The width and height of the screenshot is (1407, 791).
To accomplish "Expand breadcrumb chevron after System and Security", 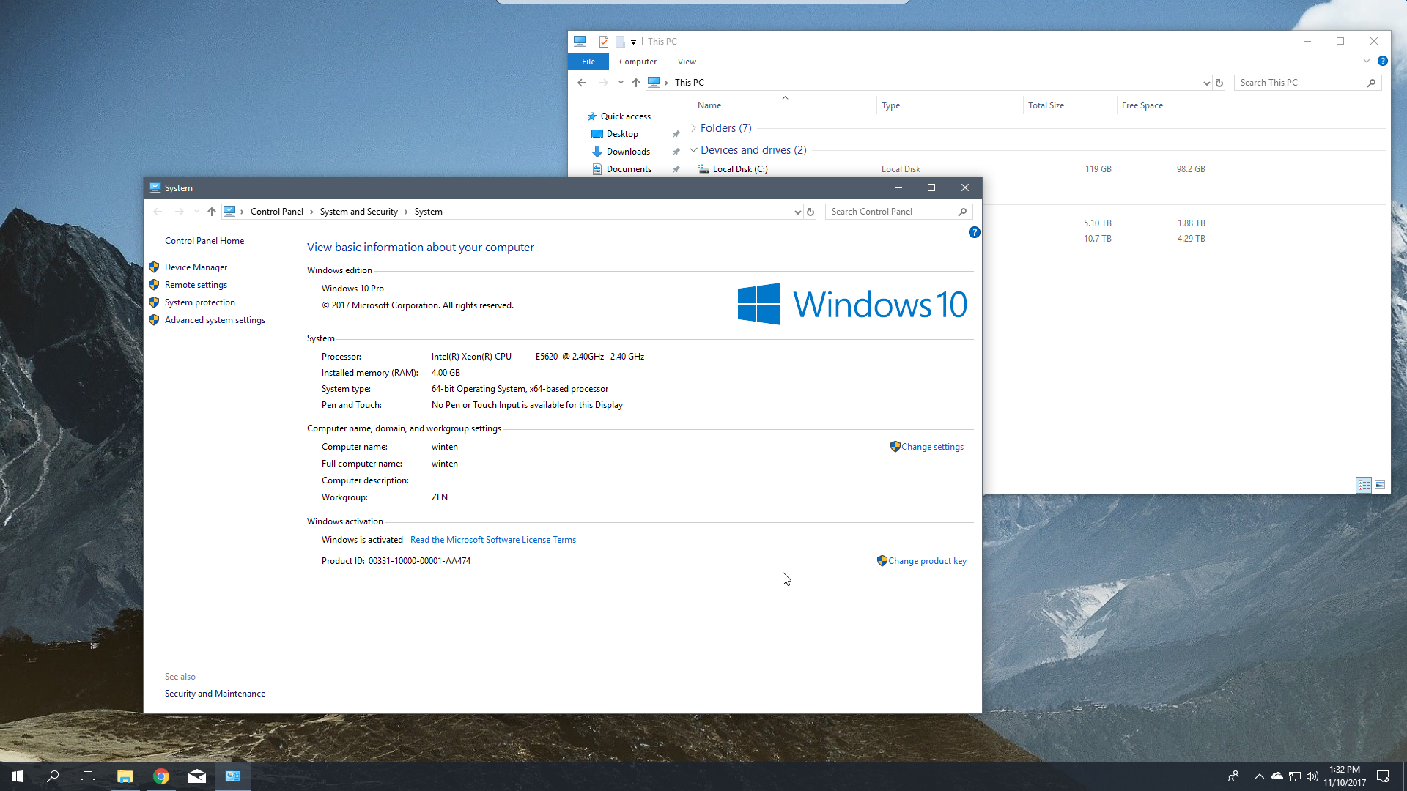I will pos(406,212).
